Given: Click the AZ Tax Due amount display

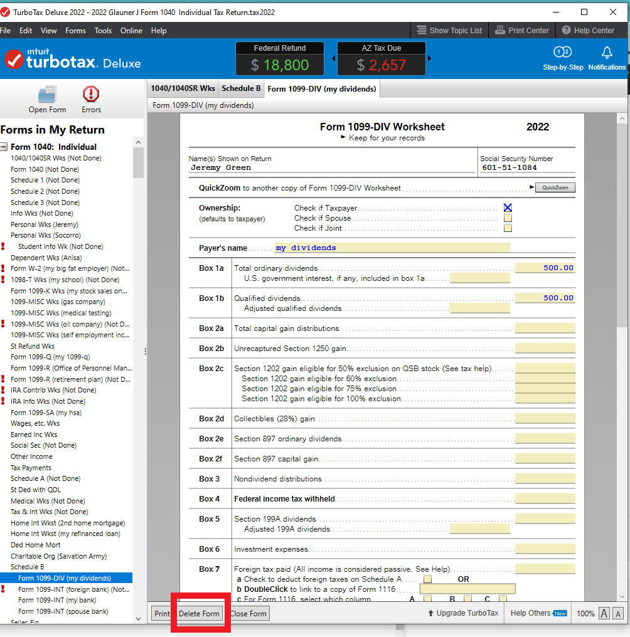Looking at the screenshot, I should pyautogui.click(x=382, y=58).
